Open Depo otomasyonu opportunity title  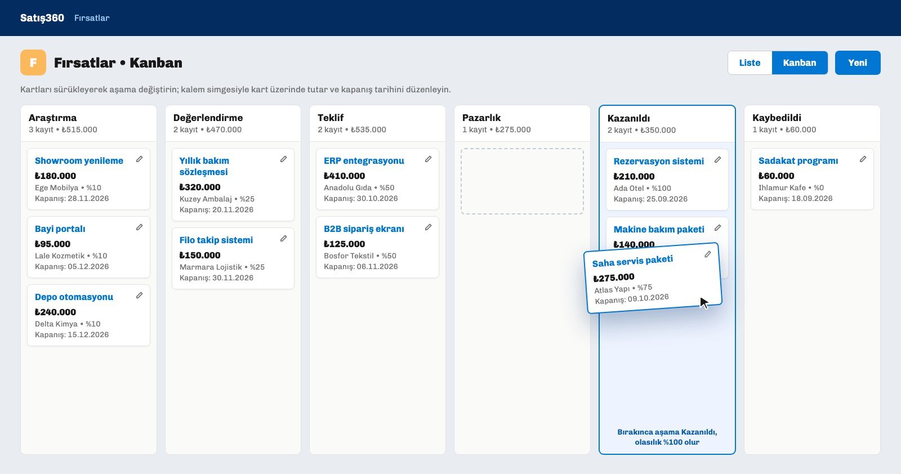coord(74,297)
